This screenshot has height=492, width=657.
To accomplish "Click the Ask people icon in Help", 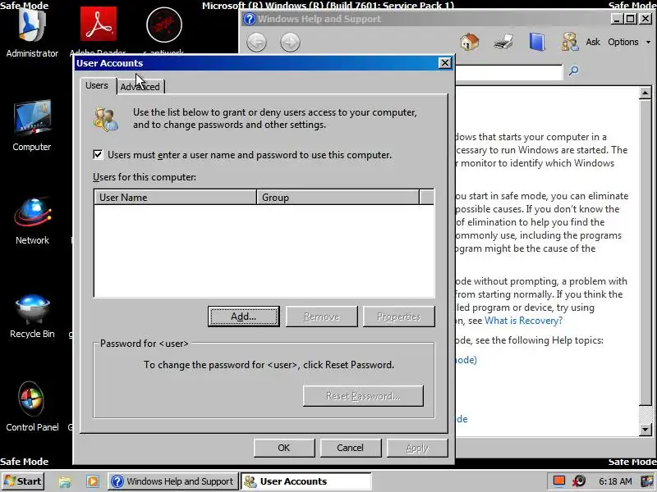I will coord(570,42).
